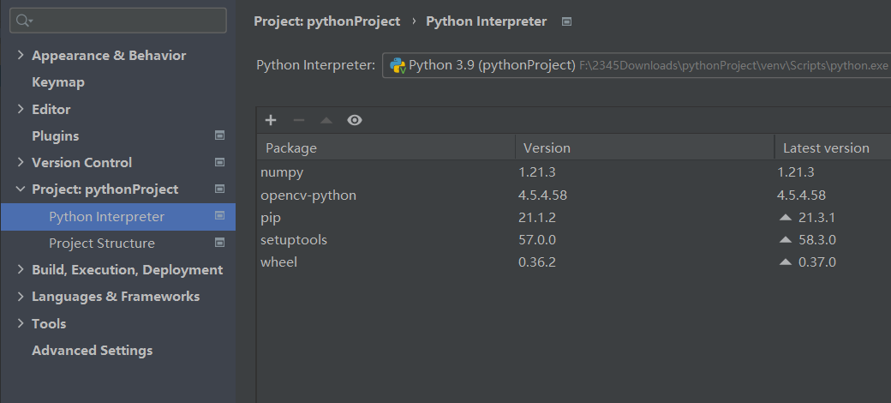Image resolution: width=891 pixels, height=403 pixels.
Task: Click the Tools label
Action: pos(49,323)
